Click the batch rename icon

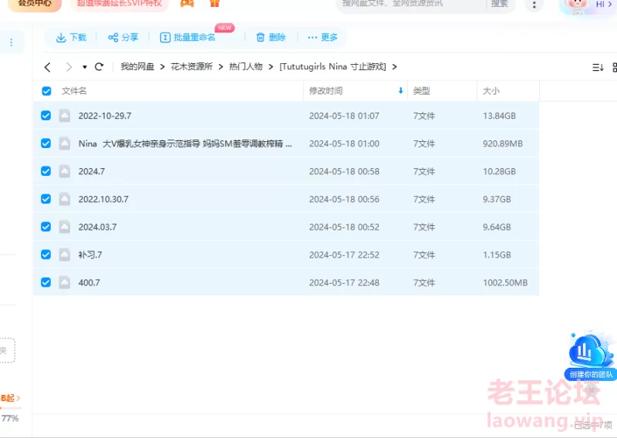165,37
